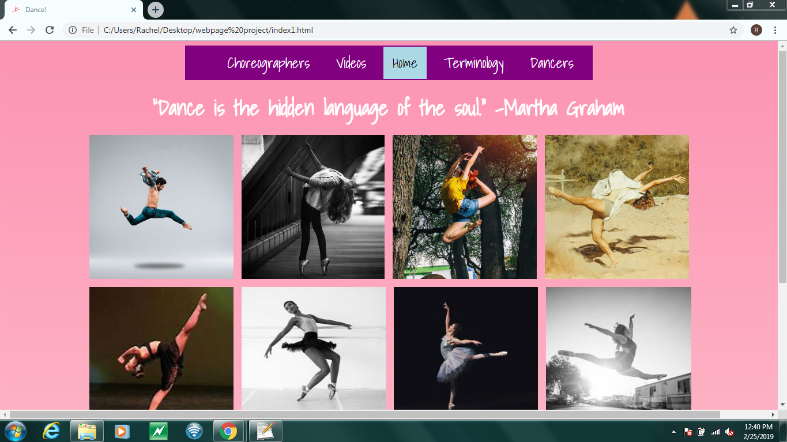Click the browser forward arrow
Viewport: 787px width, 442px height.
pos(31,30)
